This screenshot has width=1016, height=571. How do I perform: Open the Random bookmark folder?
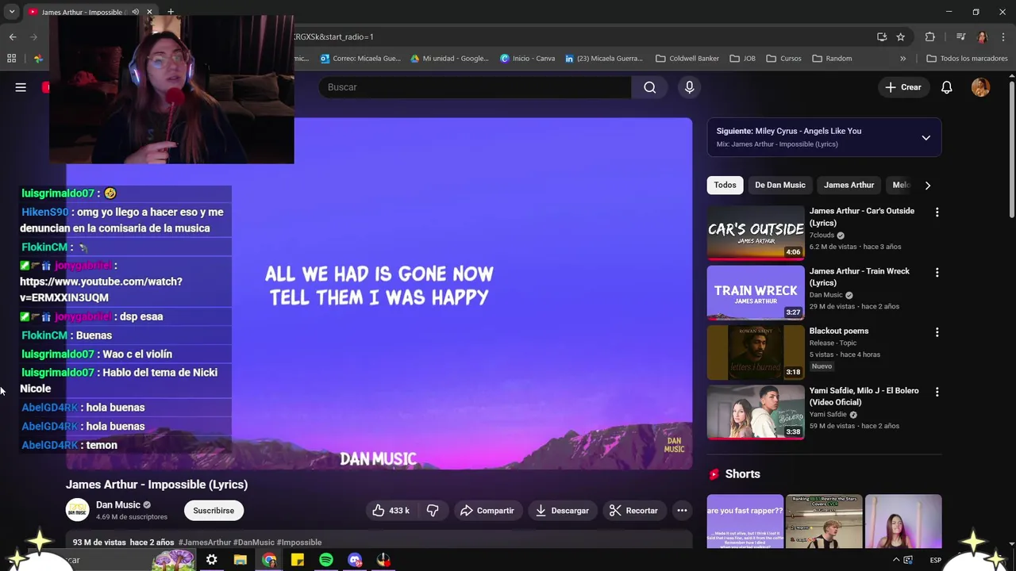coord(832,58)
